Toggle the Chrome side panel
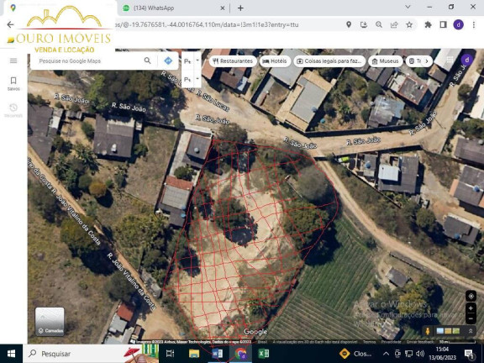Viewport: 484px width, 363px height. pyautogui.click(x=444, y=24)
